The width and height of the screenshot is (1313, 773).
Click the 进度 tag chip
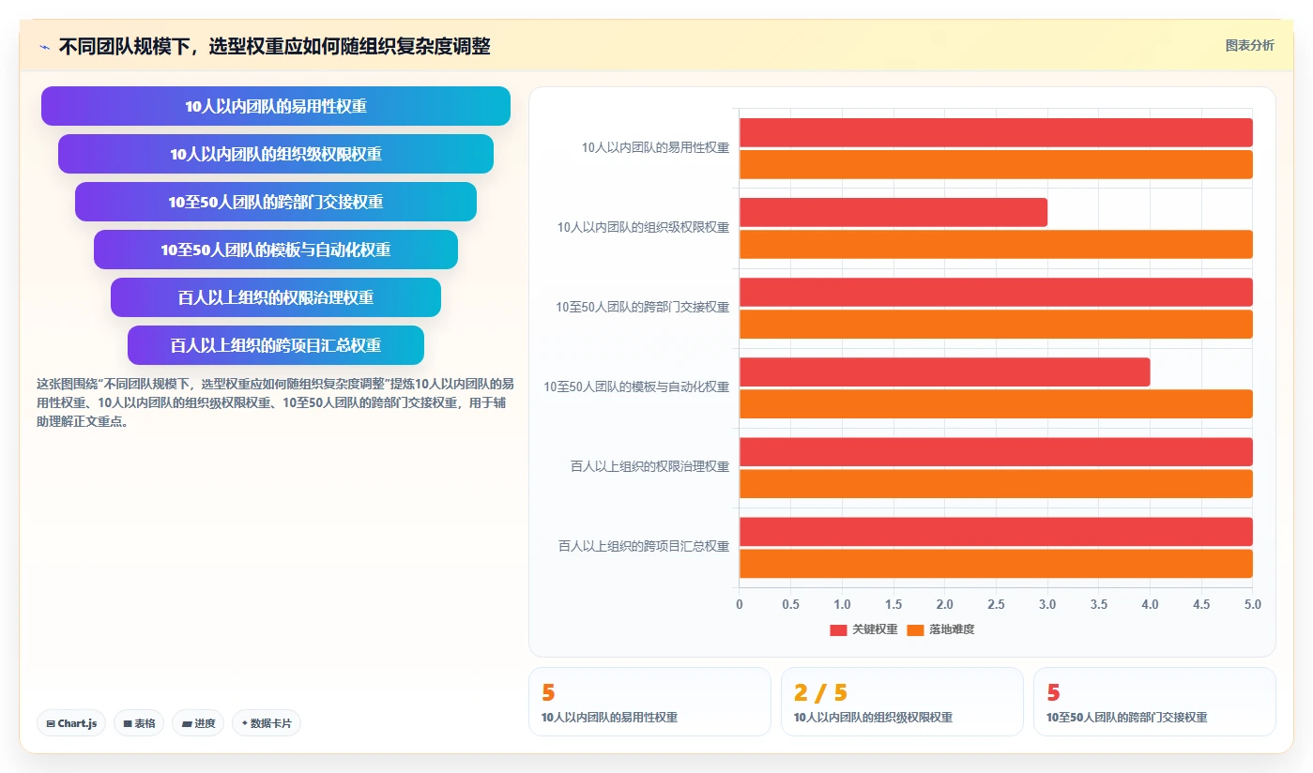coord(198,723)
